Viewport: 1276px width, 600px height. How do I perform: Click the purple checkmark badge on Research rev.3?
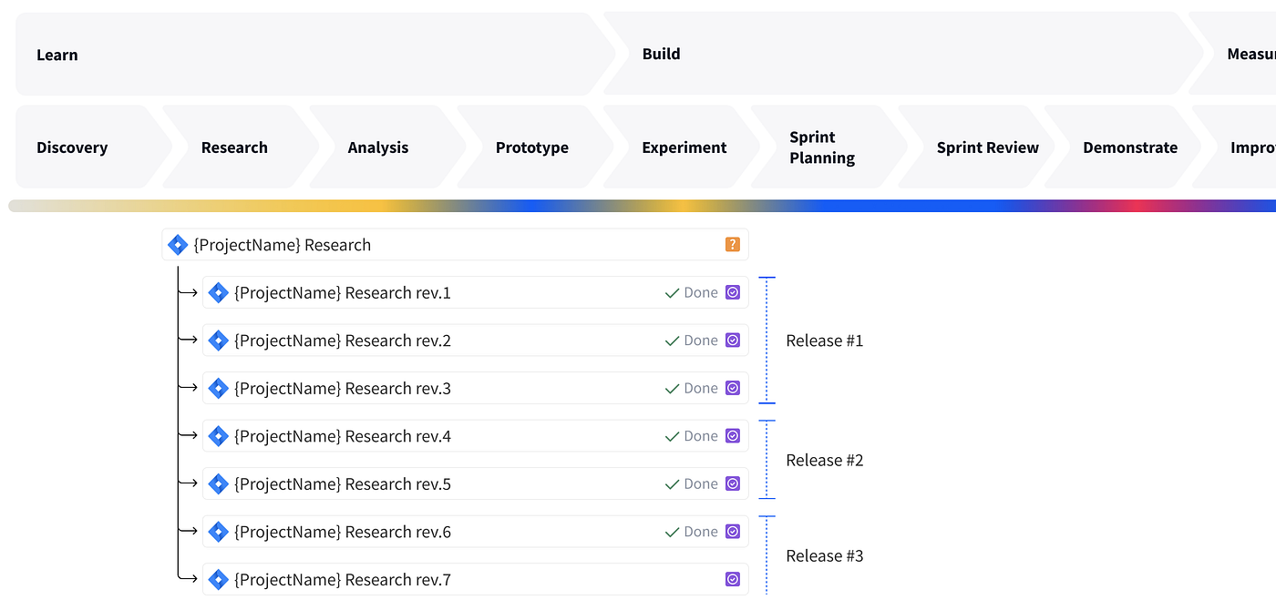pyautogui.click(x=732, y=388)
